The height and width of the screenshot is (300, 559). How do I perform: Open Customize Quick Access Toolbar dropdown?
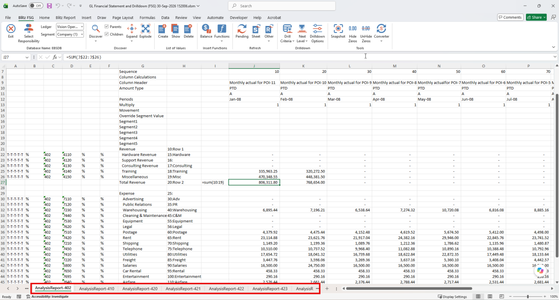click(81, 6)
